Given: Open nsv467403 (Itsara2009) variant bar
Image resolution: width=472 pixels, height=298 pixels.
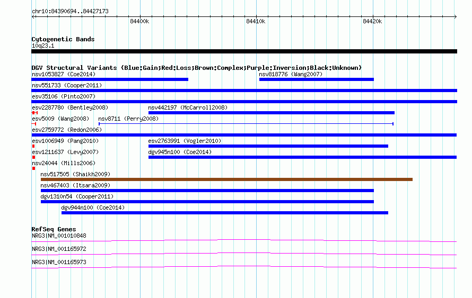Looking at the screenshot, I should pyautogui.click(x=207, y=191).
